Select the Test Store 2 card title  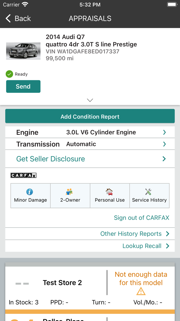pos(62,283)
